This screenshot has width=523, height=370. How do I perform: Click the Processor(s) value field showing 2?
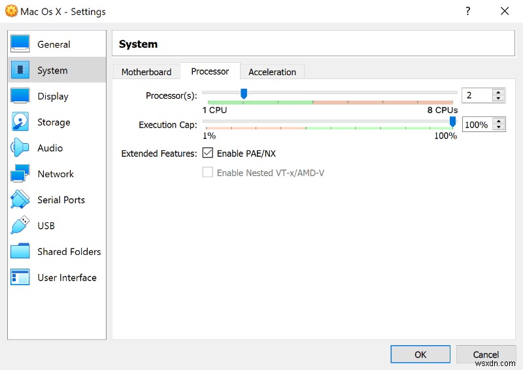477,95
